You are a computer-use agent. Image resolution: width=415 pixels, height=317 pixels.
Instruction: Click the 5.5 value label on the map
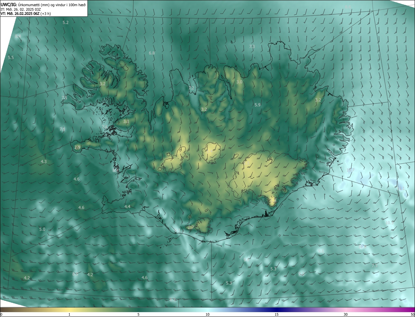coord(11,57)
